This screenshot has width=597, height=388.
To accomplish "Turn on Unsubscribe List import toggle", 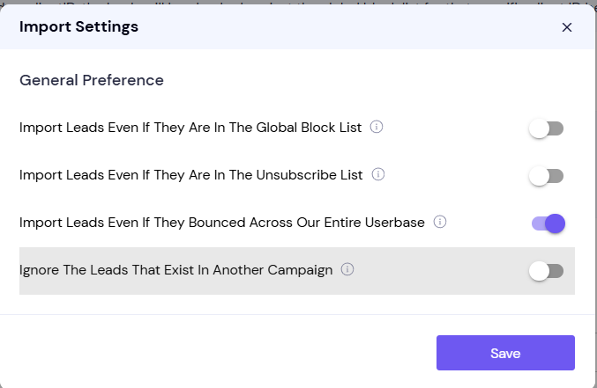I will (x=547, y=176).
